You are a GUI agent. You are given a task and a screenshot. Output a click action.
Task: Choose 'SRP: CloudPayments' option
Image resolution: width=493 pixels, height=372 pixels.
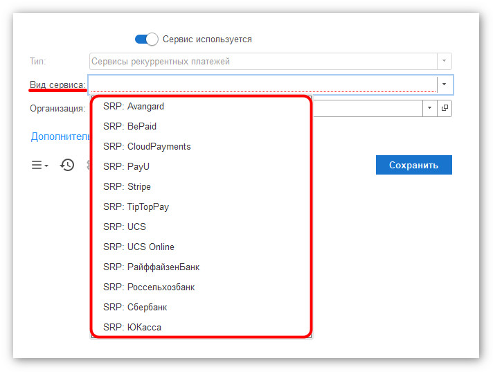point(201,147)
